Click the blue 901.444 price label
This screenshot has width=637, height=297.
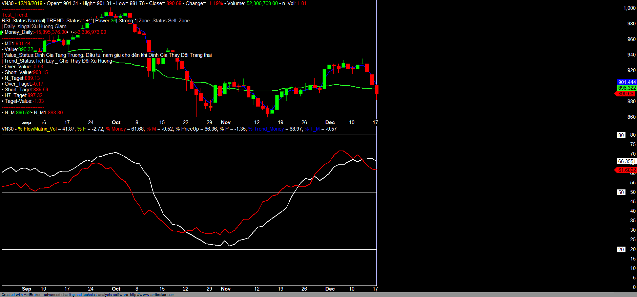pos(626,82)
